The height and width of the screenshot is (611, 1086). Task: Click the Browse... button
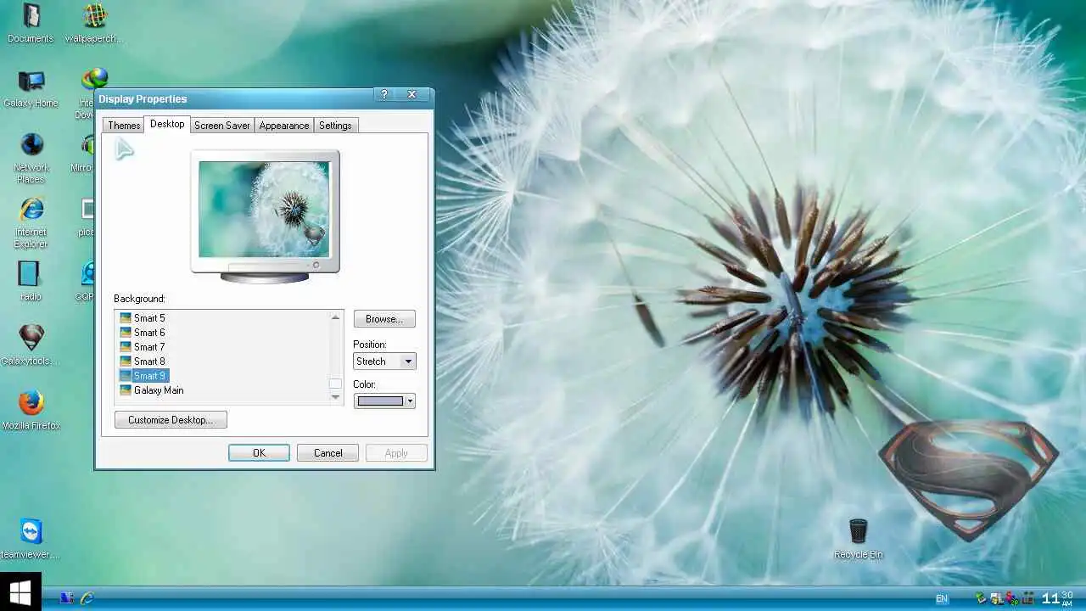[x=384, y=319]
